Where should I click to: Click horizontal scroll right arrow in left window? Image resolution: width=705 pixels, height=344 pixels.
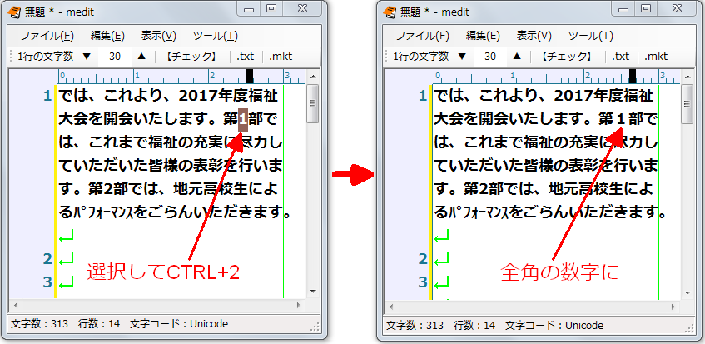point(299,305)
